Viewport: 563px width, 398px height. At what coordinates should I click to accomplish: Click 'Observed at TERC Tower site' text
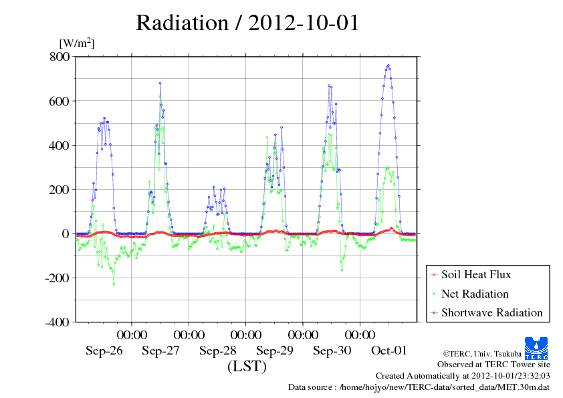tap(493, 365)
